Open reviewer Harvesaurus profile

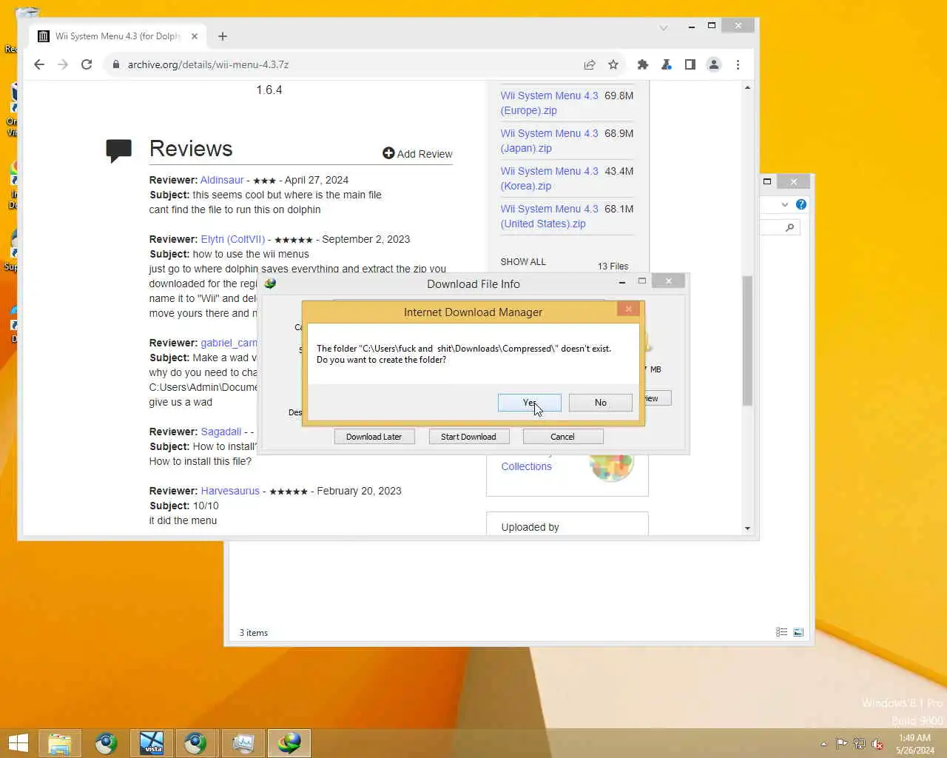pos(230,491)
